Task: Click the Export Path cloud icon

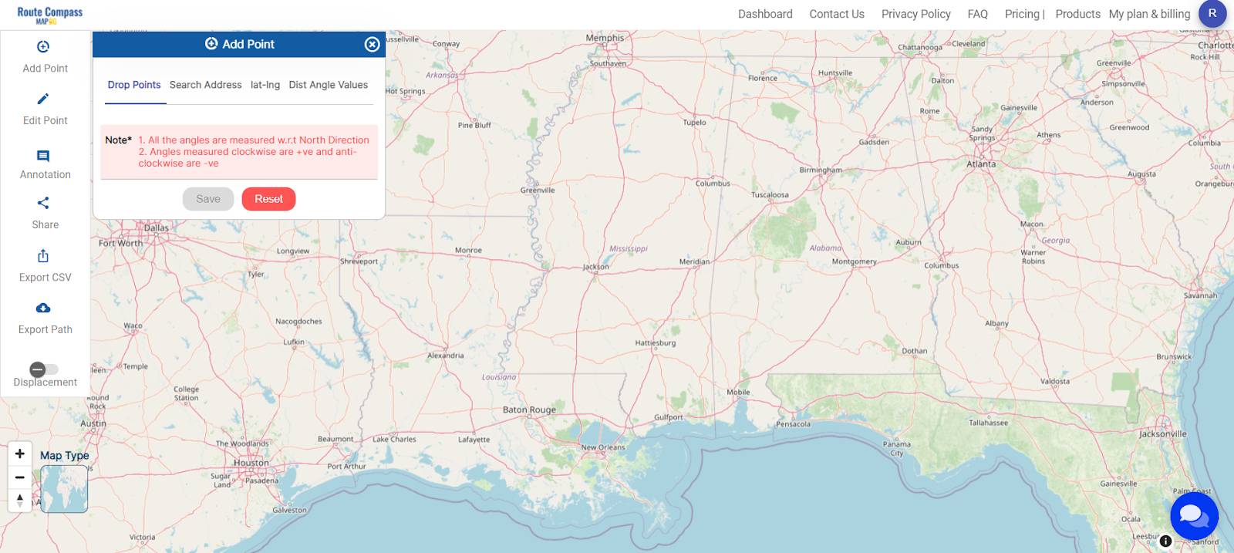Action: tap(43, 308)
